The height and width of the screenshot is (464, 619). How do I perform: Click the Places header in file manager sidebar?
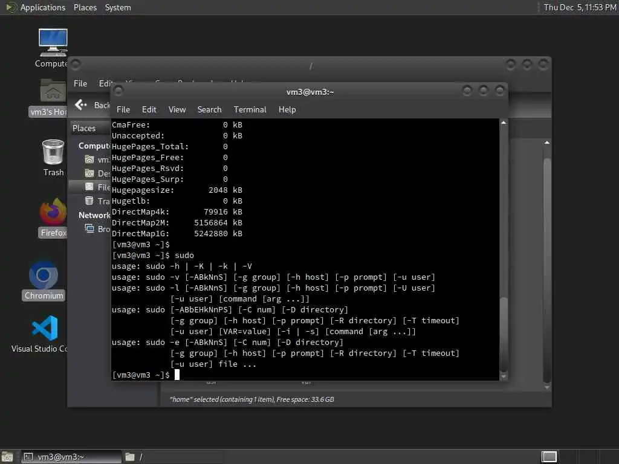[x=84, y=128]
